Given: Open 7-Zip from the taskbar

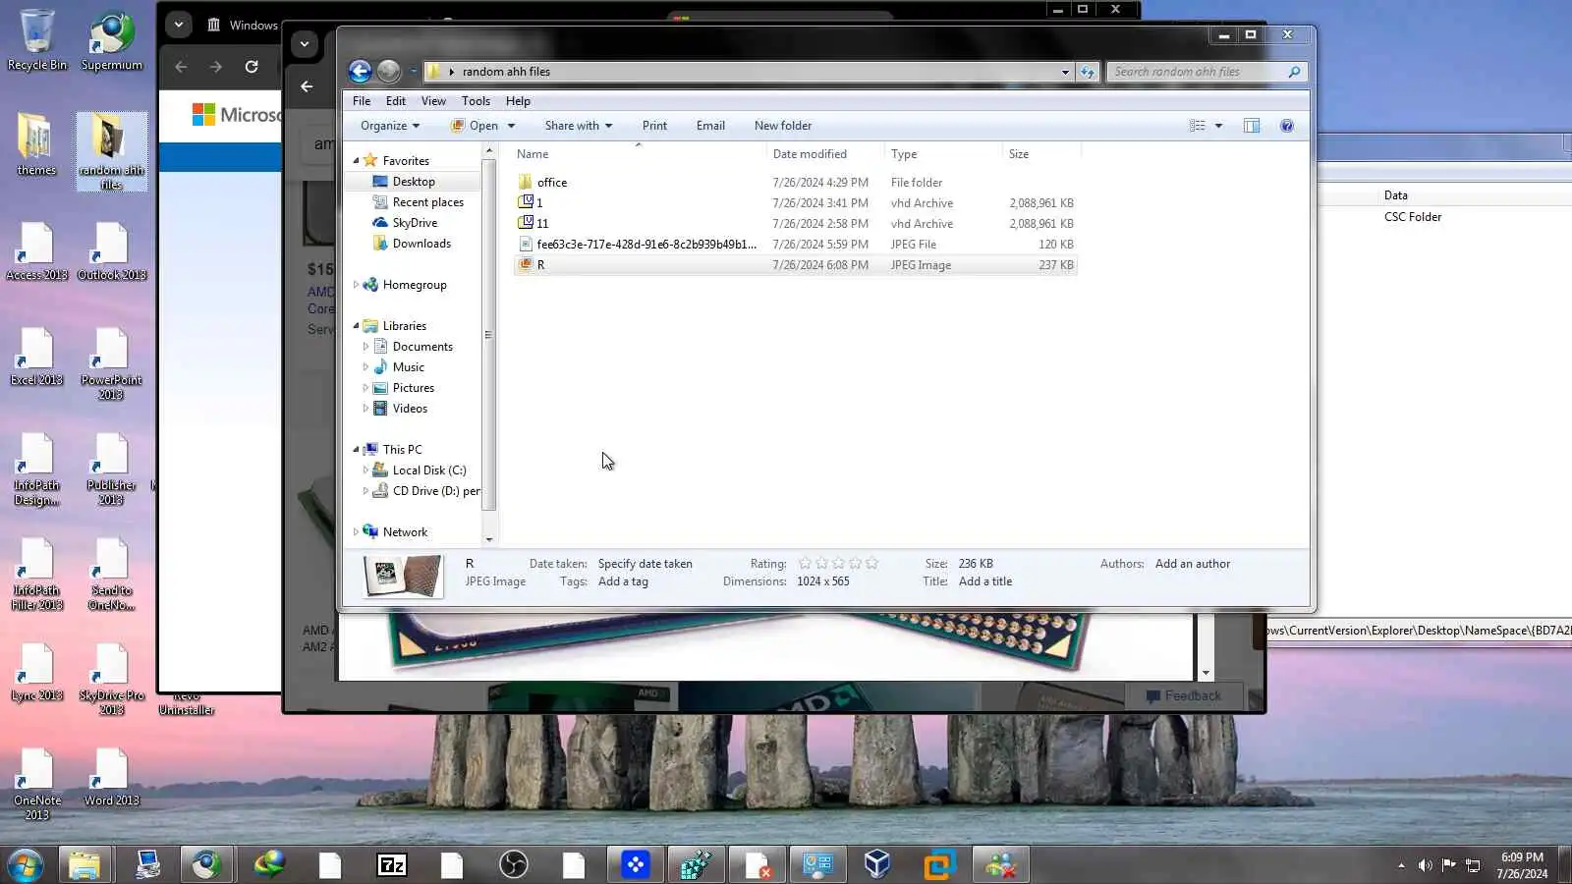Looking at the screenshot, I should click(392, 865).
